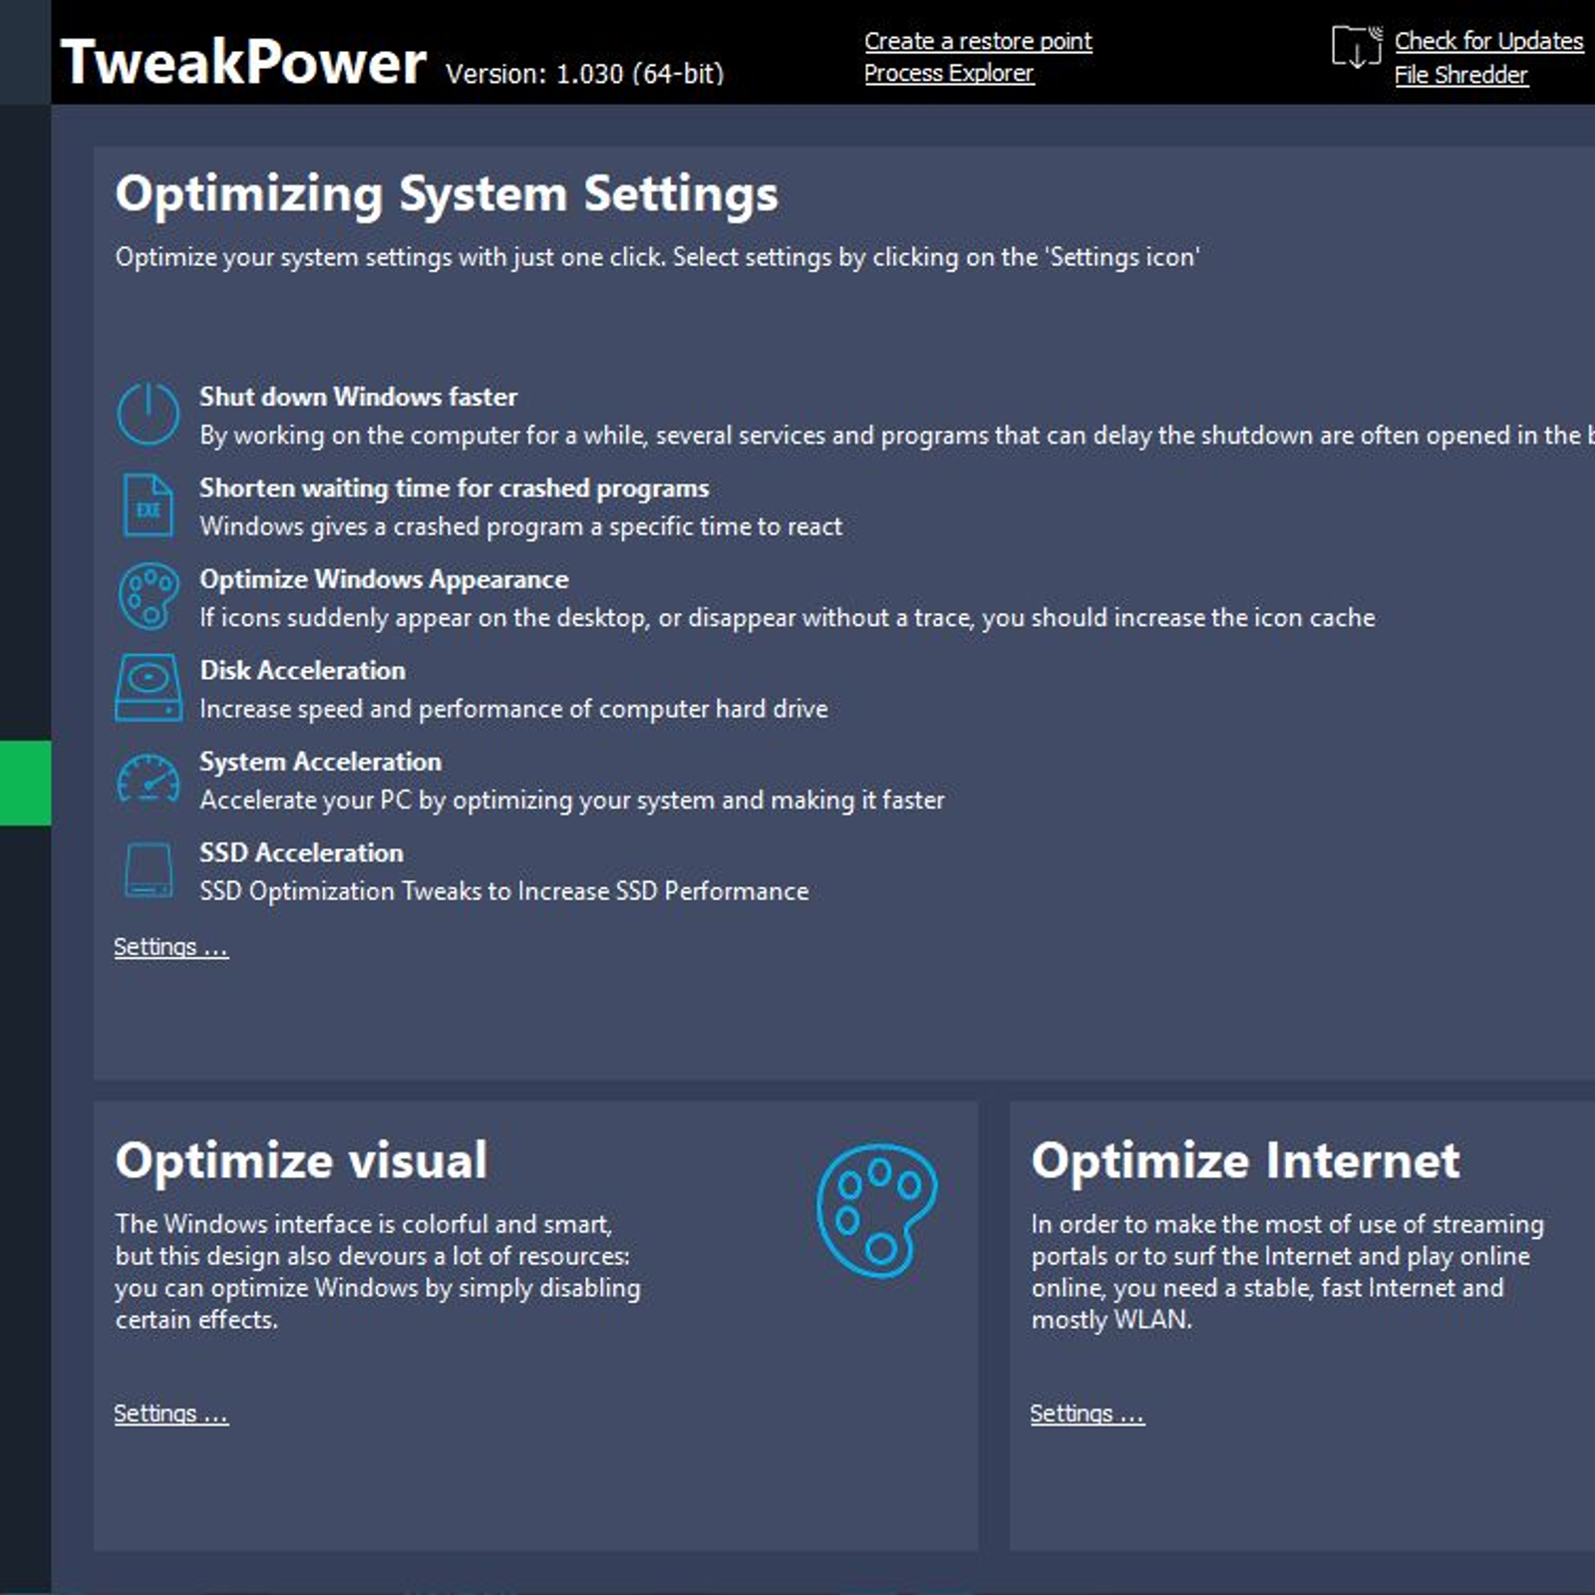Click the palette icon beside Optimize Windows Appearance

pos(149,596)
